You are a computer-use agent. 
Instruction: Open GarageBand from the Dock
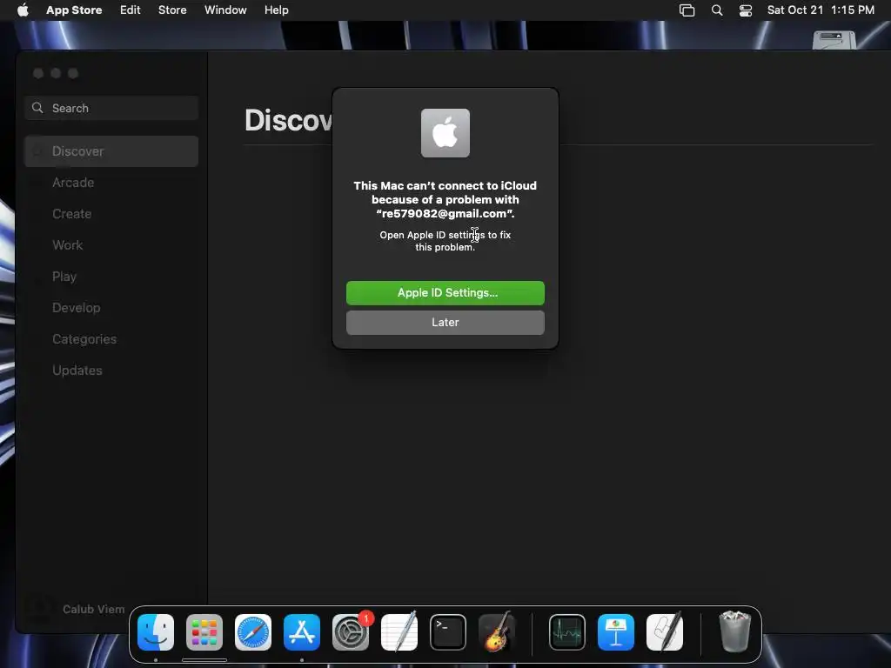point(497,632)
